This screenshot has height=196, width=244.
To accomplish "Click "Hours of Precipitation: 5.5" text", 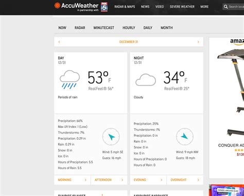I will [x=75, y=162].
